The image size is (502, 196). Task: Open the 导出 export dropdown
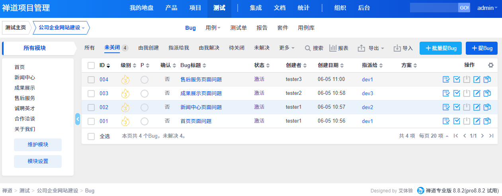tap(371, 48)
